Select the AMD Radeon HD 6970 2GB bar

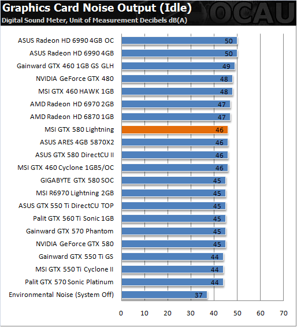click(176, 104)
